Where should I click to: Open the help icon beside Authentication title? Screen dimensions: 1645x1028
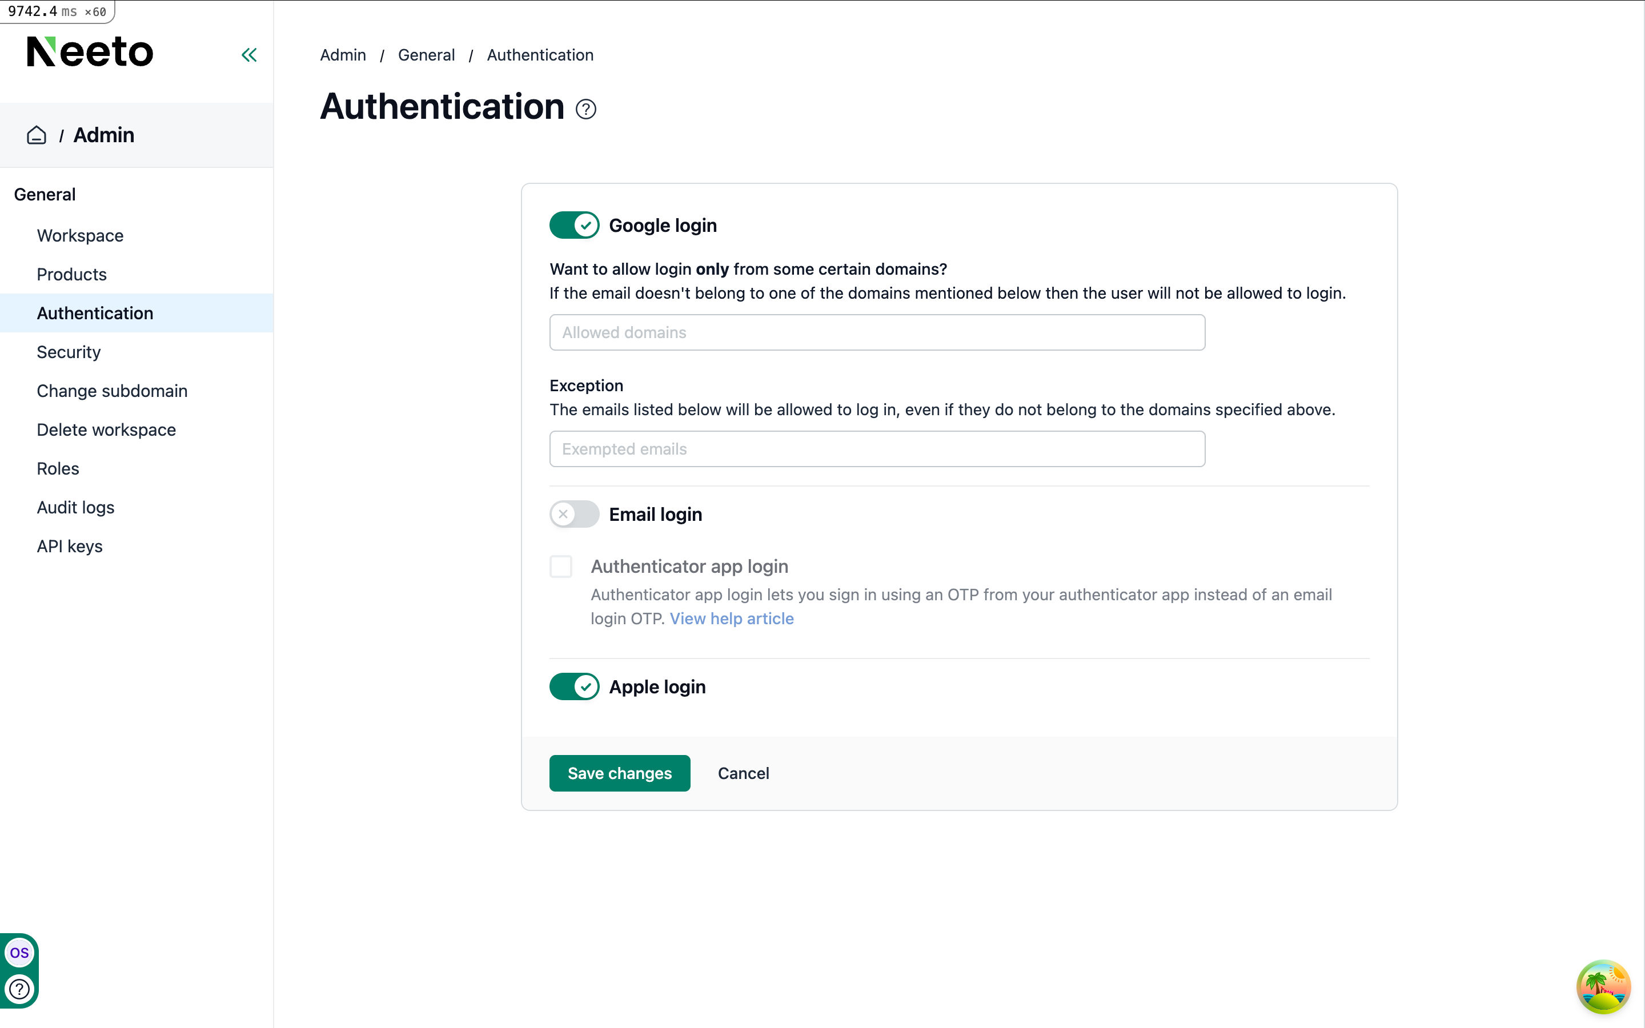click(x=585, y=109)
